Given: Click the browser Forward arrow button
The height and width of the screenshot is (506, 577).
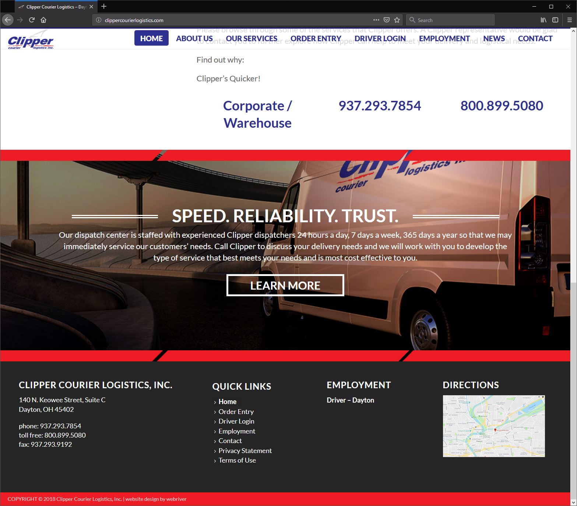Looking at the screenshot, I should pyautogui.click(x=20, y=20).
